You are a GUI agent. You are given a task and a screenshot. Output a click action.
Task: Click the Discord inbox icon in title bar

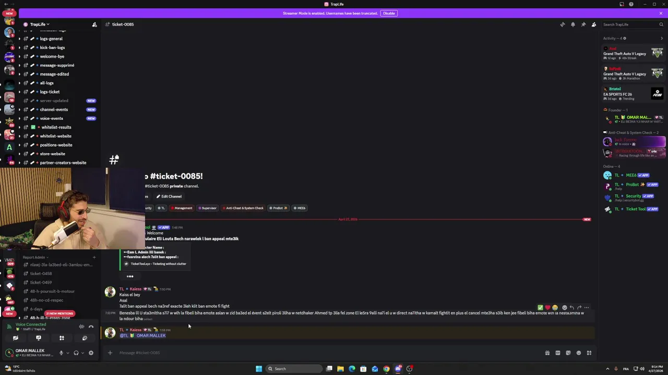[622, 4]
